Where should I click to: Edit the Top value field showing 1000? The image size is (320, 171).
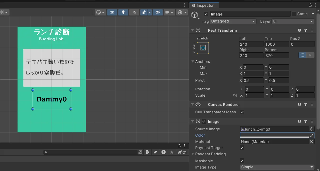click(277, 44)
